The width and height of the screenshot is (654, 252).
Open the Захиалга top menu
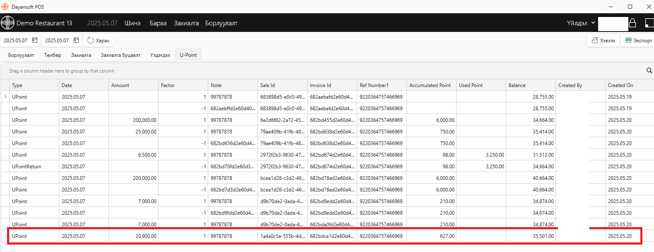(186, 23)
